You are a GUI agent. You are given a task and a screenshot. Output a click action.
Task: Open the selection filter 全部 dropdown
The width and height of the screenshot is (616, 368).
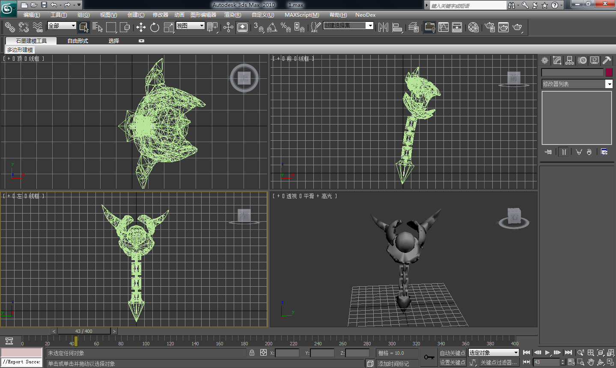(x=62, y=26)
